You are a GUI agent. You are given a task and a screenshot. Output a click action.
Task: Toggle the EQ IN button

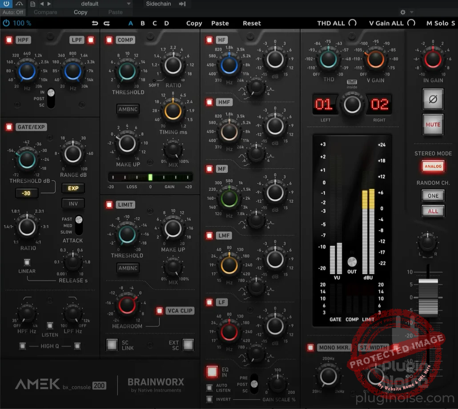tap(212, 372)
